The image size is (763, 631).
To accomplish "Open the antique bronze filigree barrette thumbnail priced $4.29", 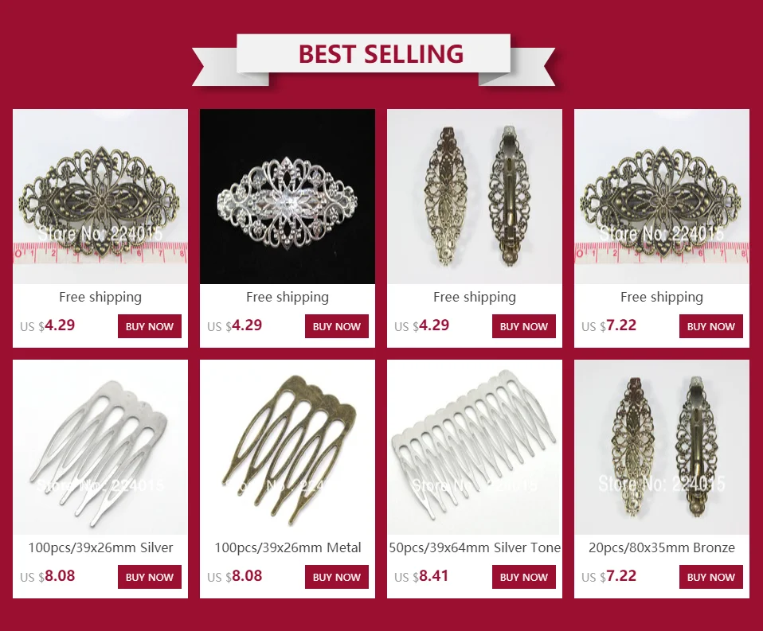I will 100,197.
